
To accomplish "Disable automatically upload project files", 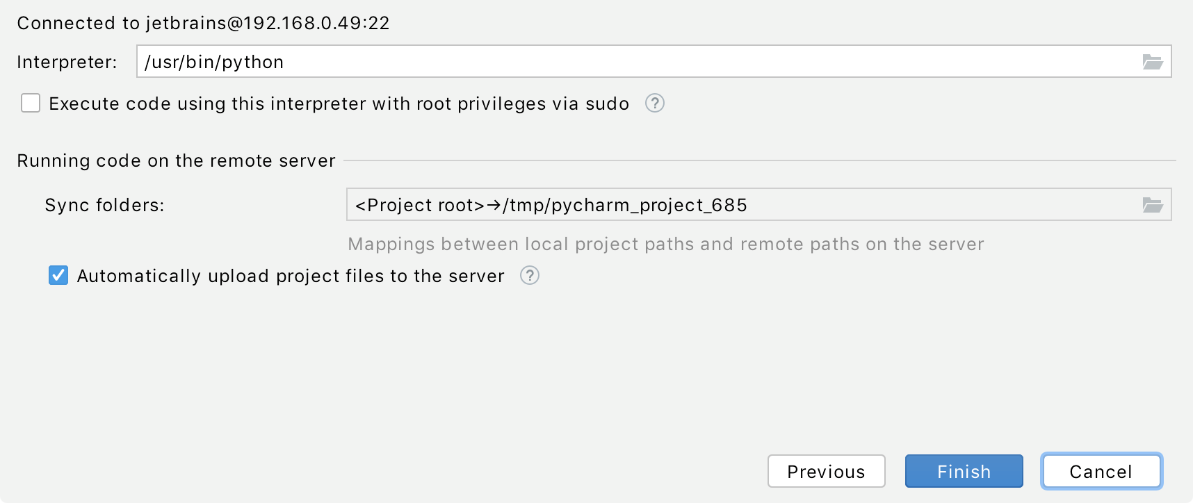I will 58,276.
